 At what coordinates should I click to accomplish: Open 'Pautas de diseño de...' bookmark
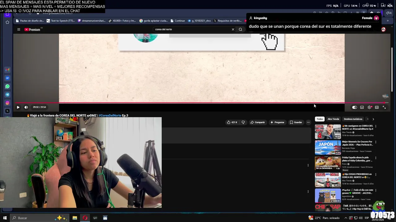pos(30,21)
